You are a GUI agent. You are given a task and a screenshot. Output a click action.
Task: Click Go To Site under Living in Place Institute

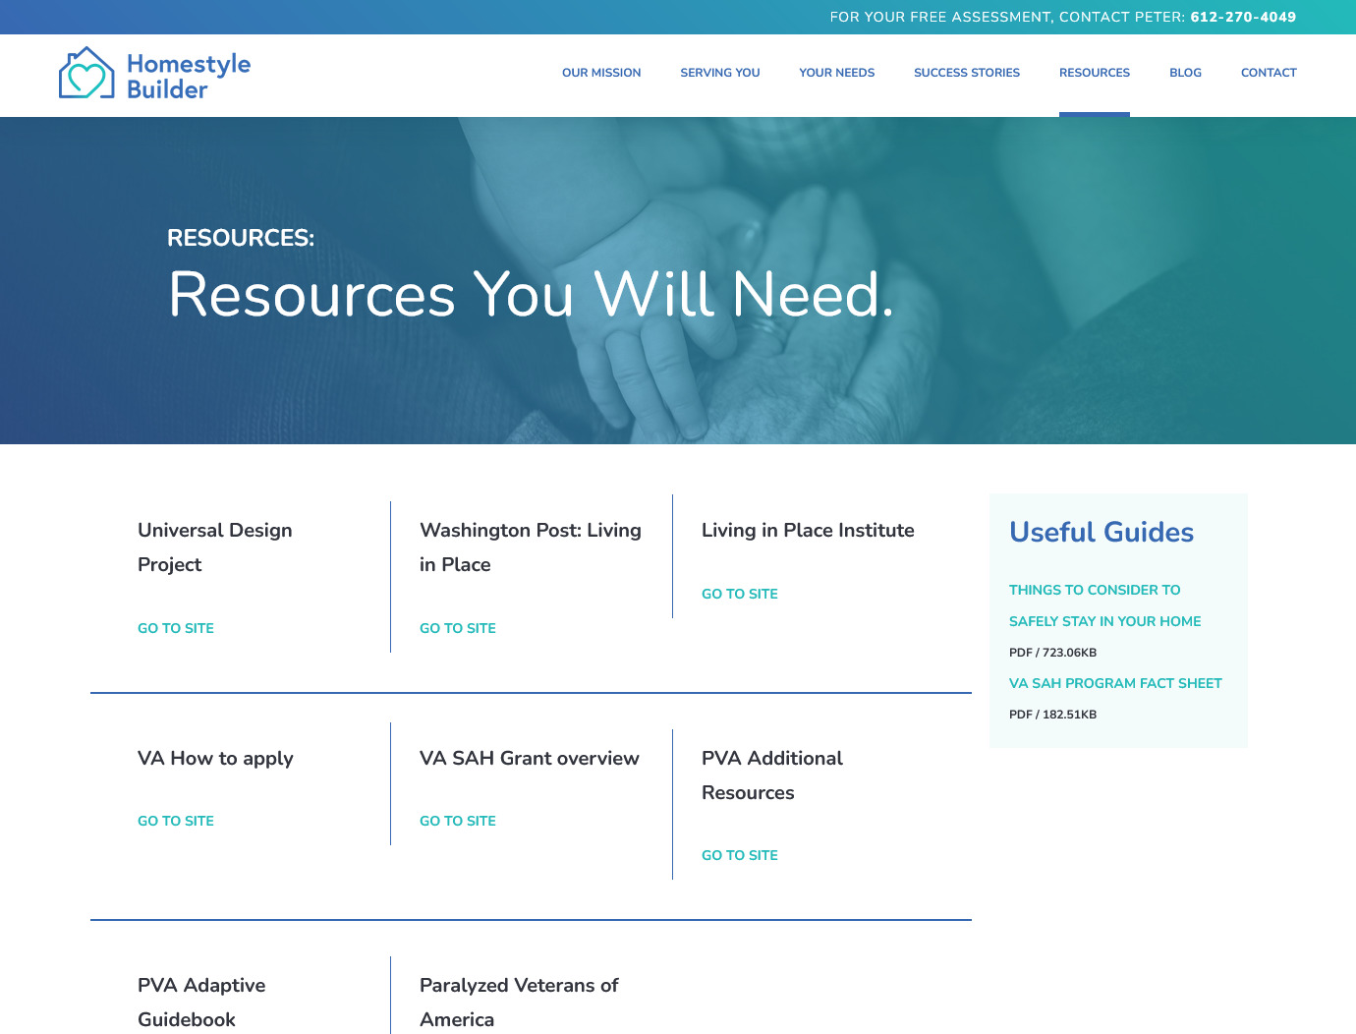point(740,594)
